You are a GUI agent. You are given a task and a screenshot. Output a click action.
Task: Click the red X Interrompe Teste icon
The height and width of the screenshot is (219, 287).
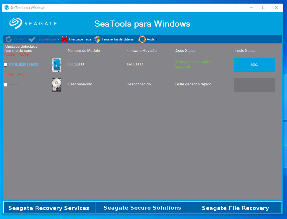click(64, 39)
